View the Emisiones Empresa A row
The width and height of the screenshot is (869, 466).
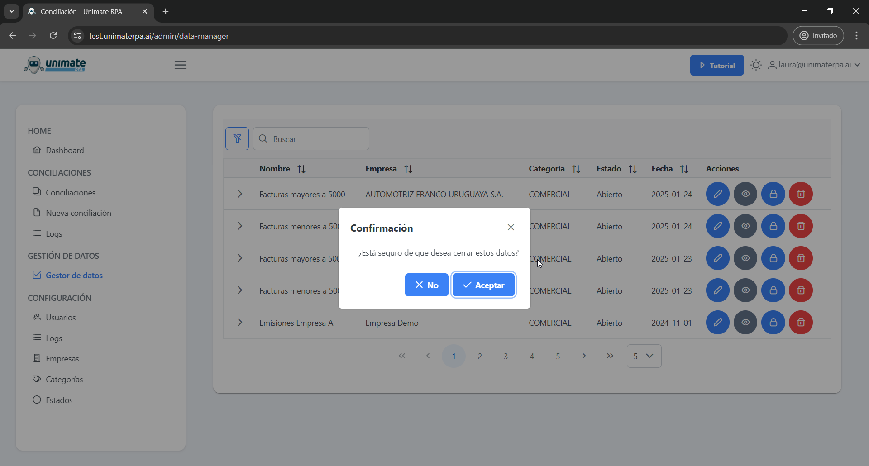pyautogui.click(x=745, y=323)
